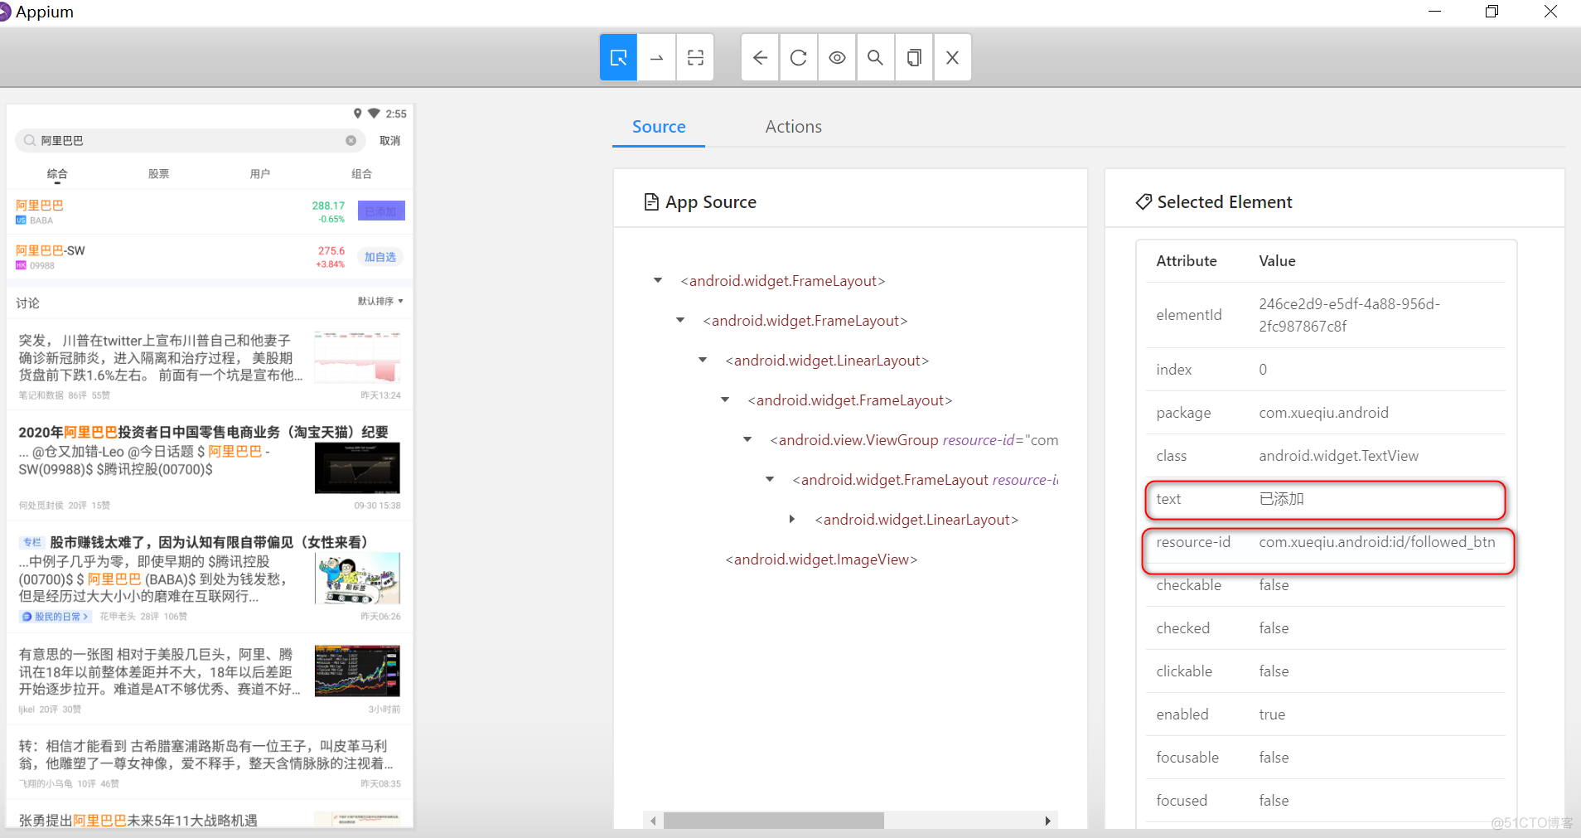Click resource-id value followed_btn
Viewport: 1581px width, 838px height.
(x=1376, y=542)
